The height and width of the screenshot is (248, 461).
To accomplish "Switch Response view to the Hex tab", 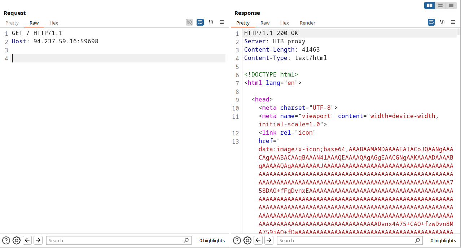I will point(285,23).
